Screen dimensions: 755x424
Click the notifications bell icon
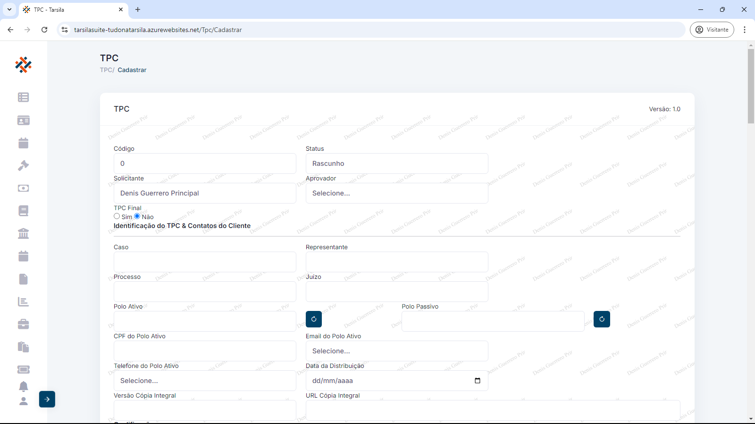23,386
